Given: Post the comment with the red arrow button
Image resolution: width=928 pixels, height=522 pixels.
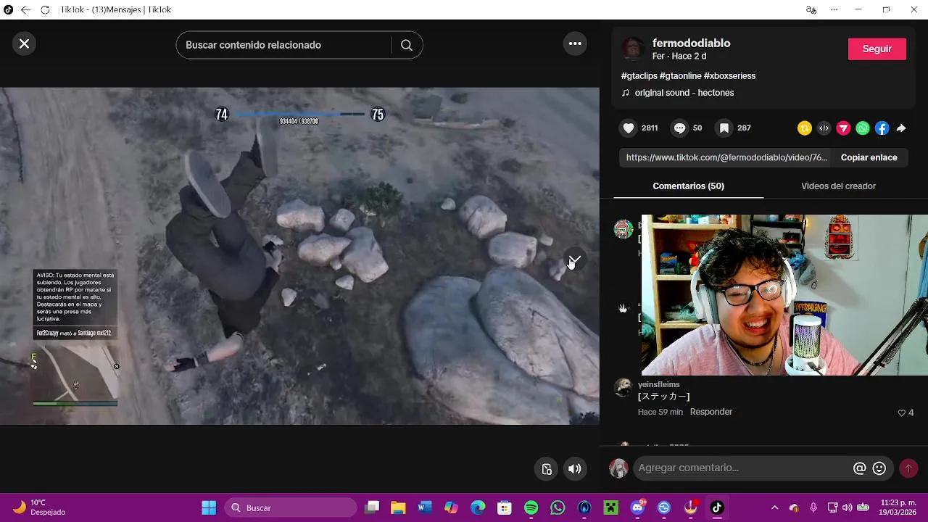Looking at the screenshot, I should coord(908,468).
